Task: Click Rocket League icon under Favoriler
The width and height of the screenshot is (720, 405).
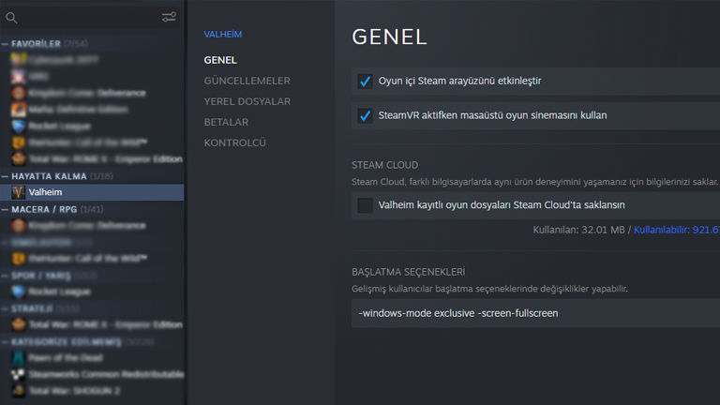Action: pos(19,126)
